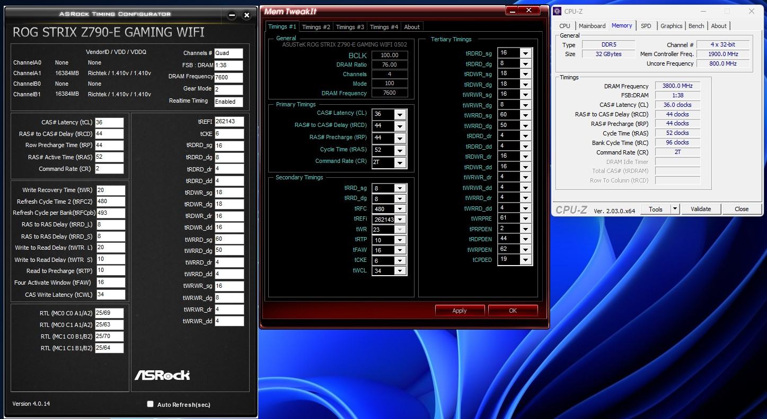767x419 pixels.
Task: Enable the Auto Refresh(sec) checkbox
Action: coord(150,404)
